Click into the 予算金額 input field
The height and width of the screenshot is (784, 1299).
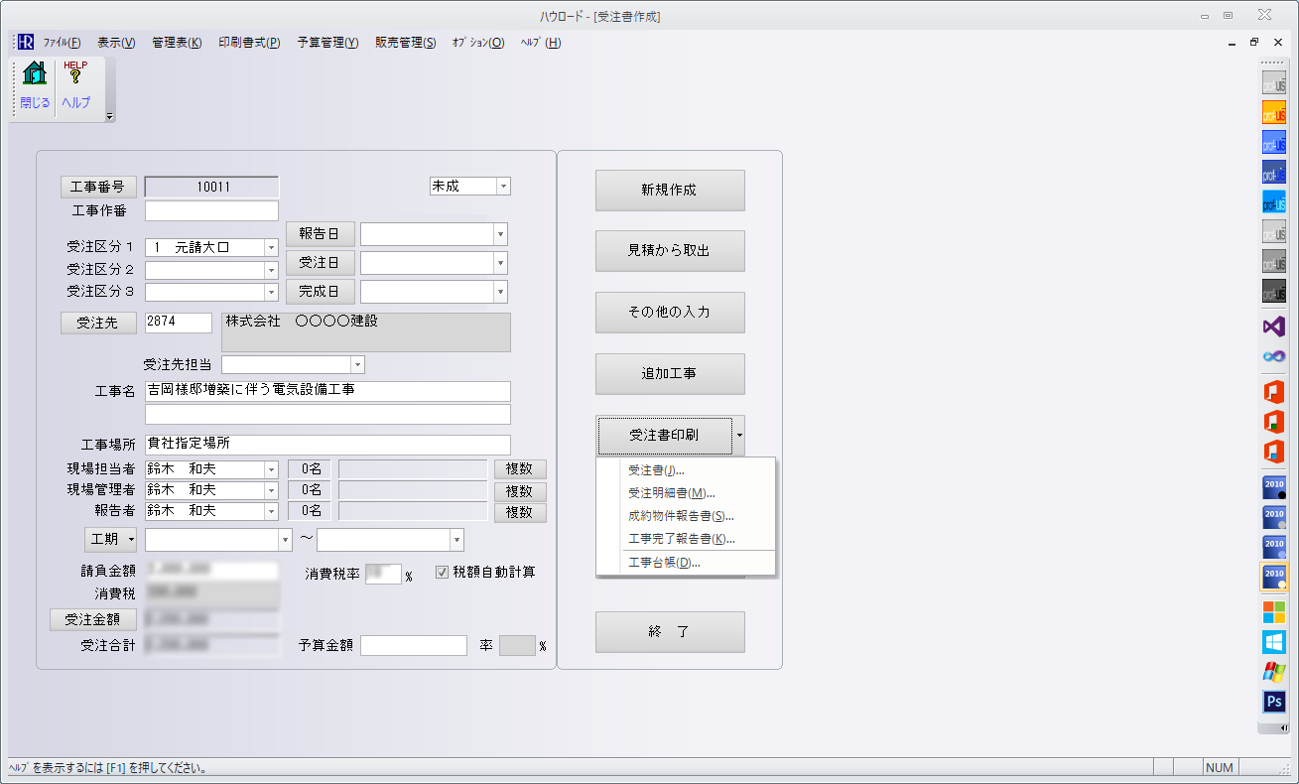click(x=413, y=646)
